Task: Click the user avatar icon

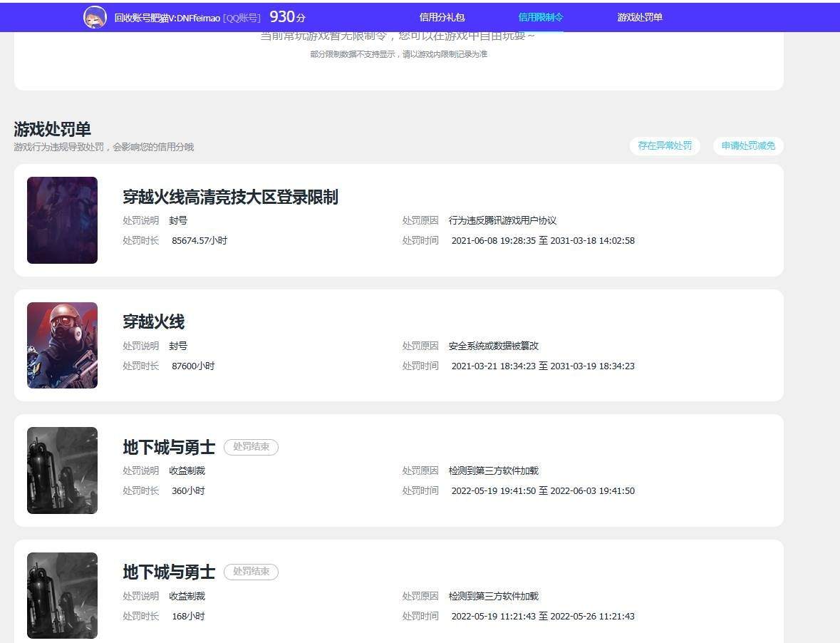Action: tap(95, 17)
